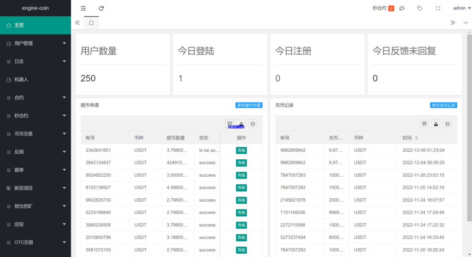Click 查看 for account 5233189840
Image resolution: width=472 pixels, height=257 pixels.
pyautogui.click(x=242, y=213)
